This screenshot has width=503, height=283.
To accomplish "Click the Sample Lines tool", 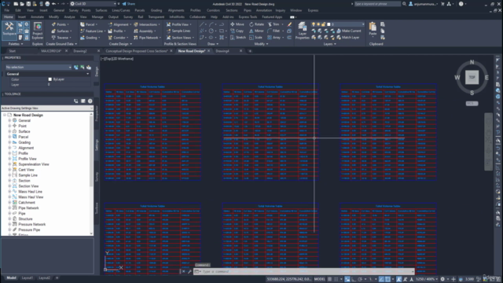I will pyautogui.click(x=178, y=31).
